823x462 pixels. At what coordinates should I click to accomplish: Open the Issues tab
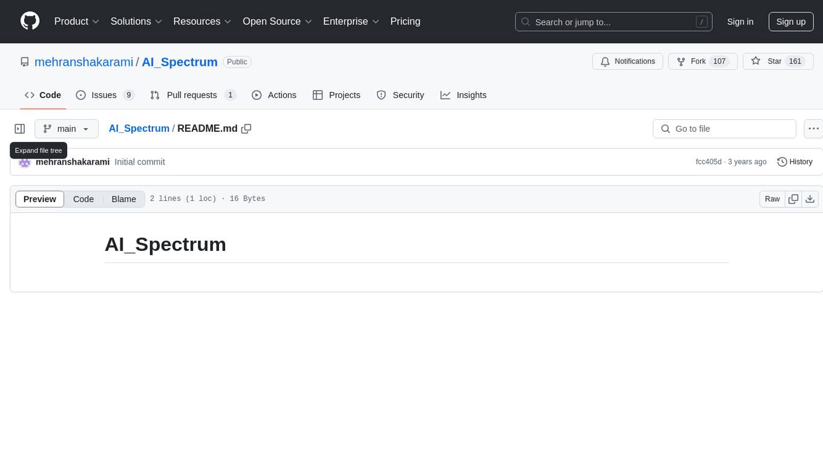pos(105,95)
